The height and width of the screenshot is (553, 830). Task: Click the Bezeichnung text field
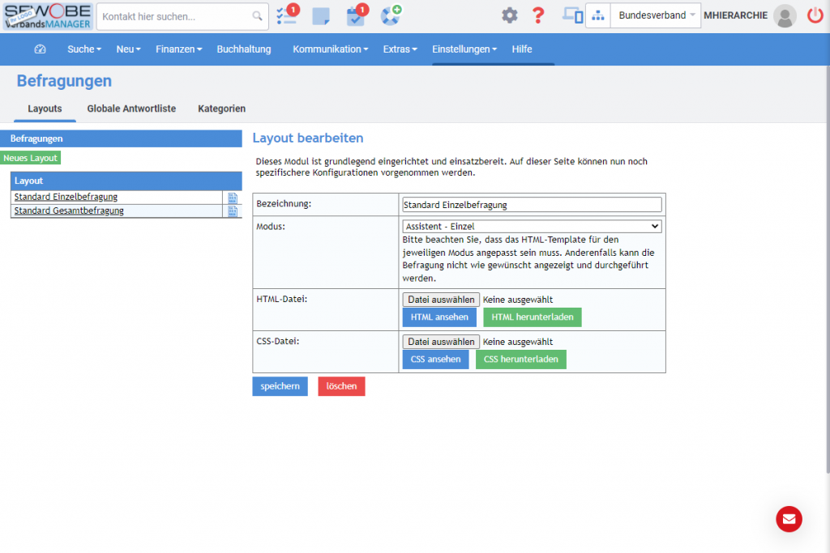point(532,205)
